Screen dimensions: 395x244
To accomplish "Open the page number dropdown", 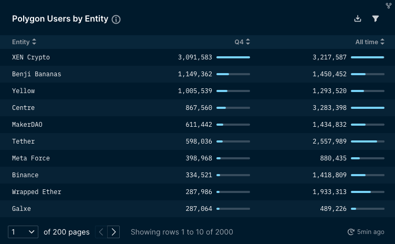I will click(x=23, y=232).
